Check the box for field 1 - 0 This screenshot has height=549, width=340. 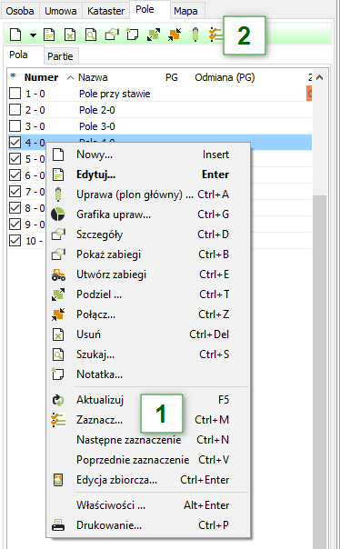(15, 94)
